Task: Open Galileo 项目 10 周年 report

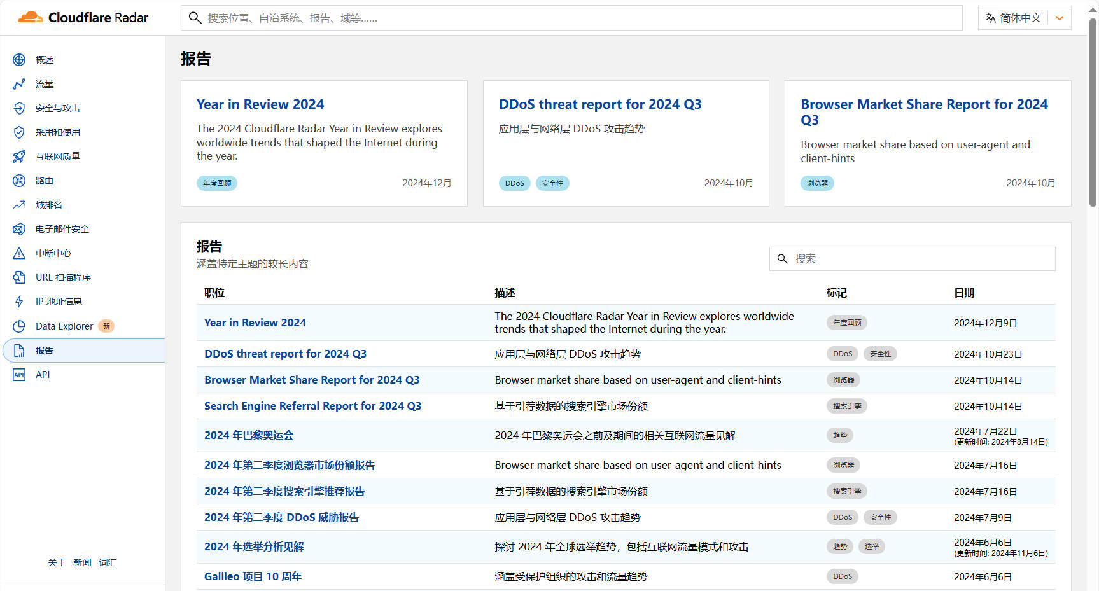Action: 253,576
